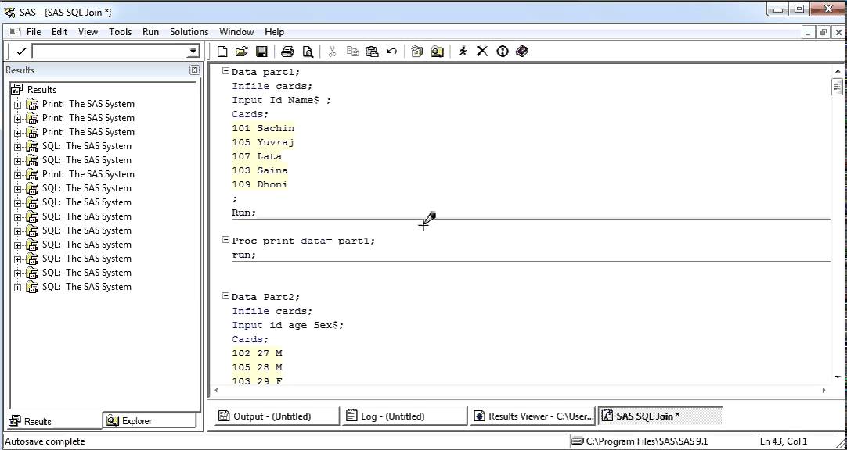Click the C:\Program Files\SAS\SAS 9.1 status path
The height and width of the screenshot is (450, 847).
click(x=647, y=441)
